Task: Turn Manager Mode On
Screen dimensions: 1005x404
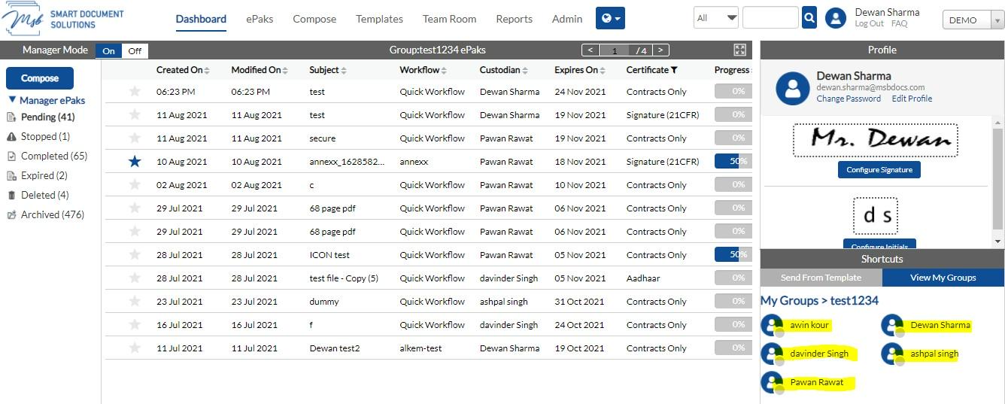Action: click(x=108, y=50)
